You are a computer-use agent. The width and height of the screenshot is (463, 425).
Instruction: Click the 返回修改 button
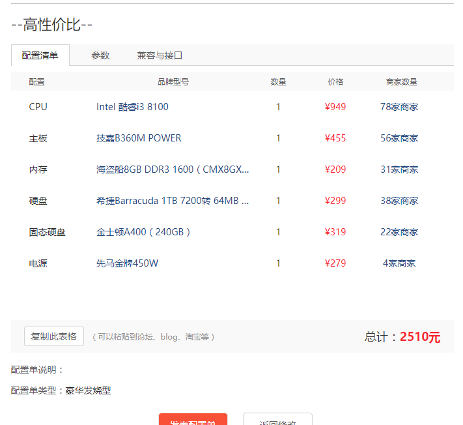tap(277, 420)
